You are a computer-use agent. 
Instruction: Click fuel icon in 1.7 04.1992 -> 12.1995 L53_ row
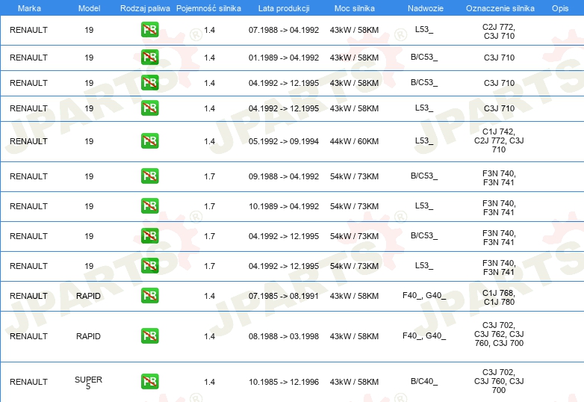pos(149,266)
